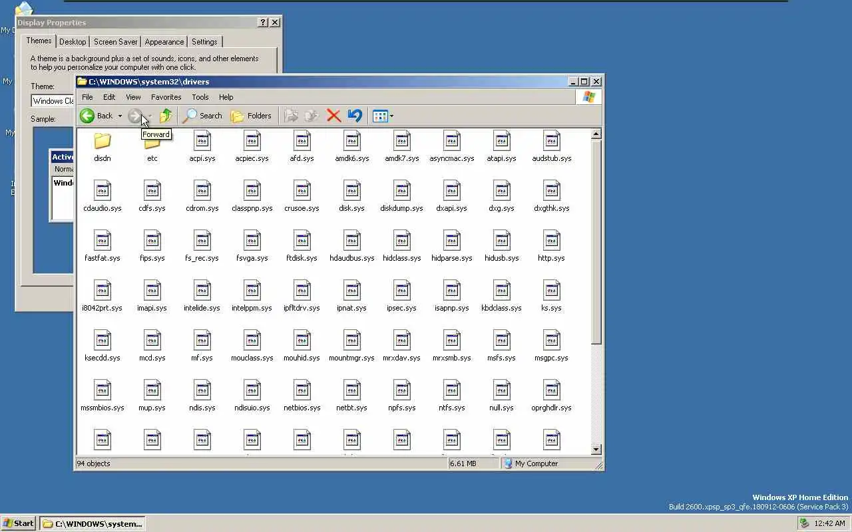This screenshot has height=532, width=852.
Task: Select asyncmac.sys file icon
Action: click(x=452, y=141)
